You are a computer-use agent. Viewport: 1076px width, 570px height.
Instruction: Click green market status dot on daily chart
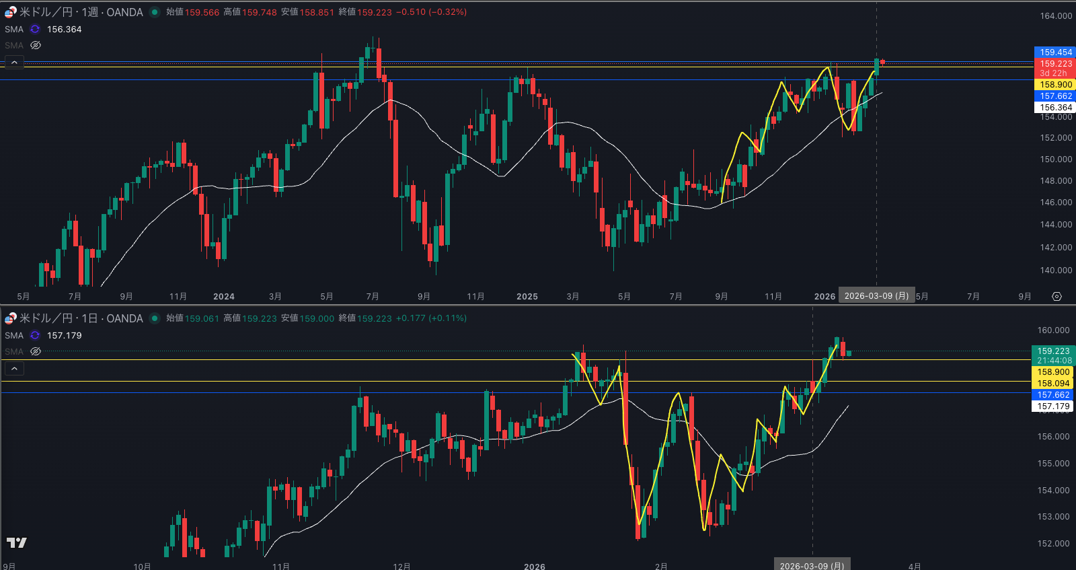click(155, 318)
